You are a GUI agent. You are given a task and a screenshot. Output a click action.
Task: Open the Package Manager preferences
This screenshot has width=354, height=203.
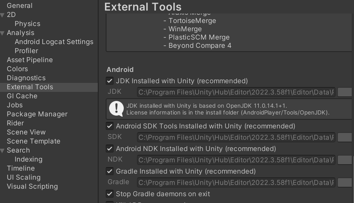[x=37, y=114]
